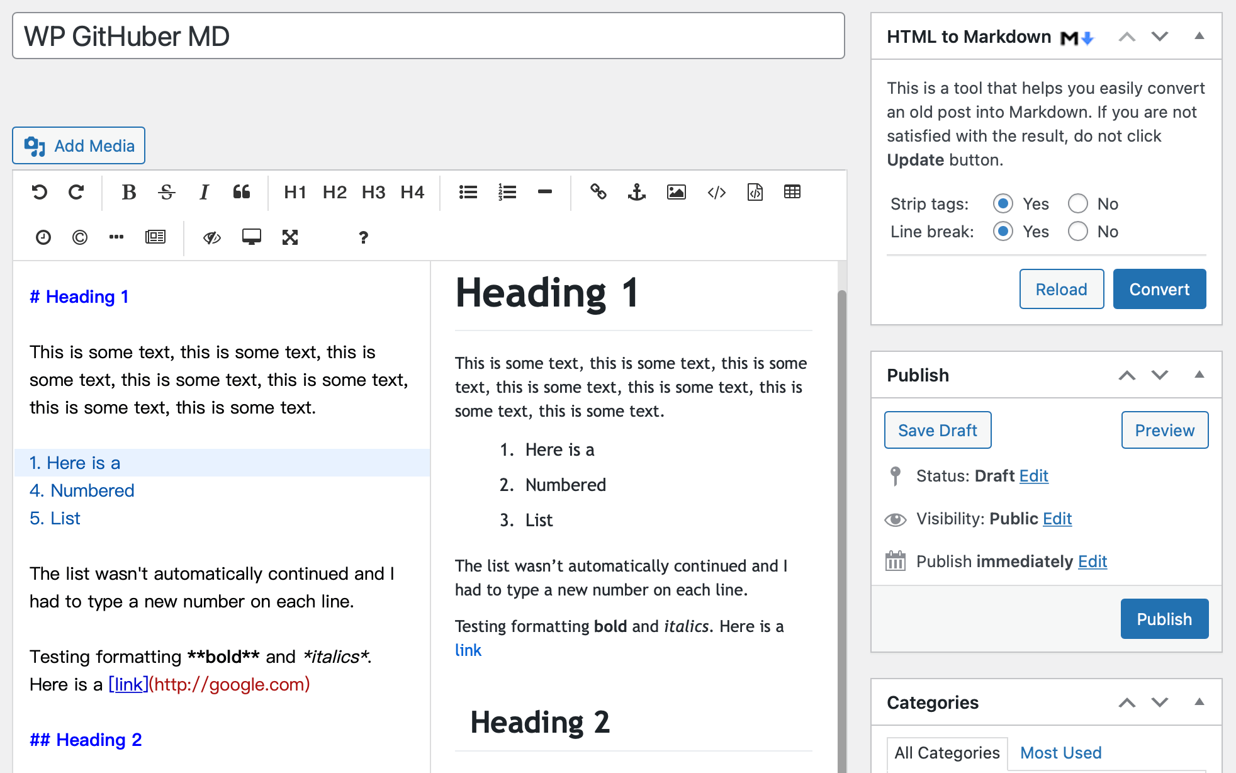
Task: Toggle fullscreen editing mode
Action: coord(290,237)
